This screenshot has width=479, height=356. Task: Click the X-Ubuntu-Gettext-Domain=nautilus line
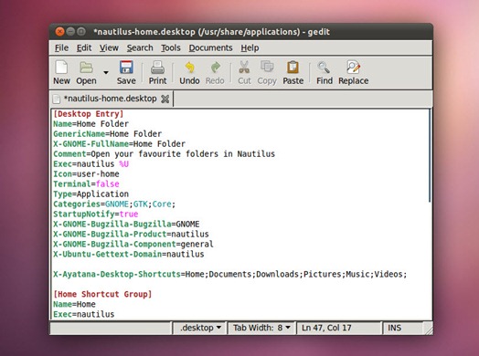(x=129, y=254)
